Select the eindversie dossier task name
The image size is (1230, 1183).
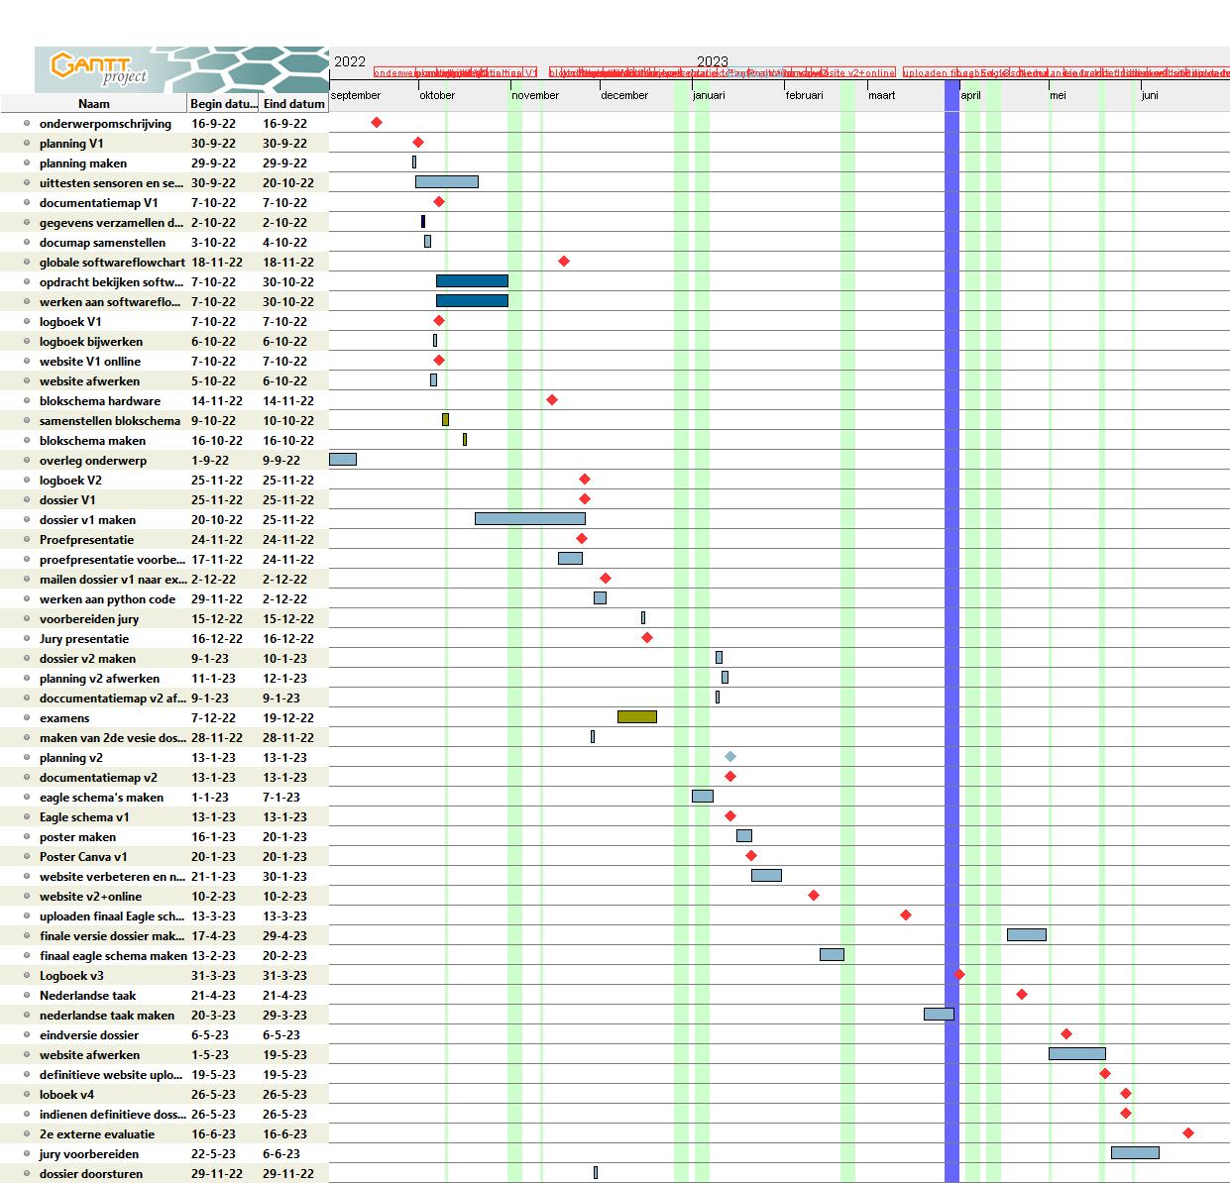(x=89, y=1035)
